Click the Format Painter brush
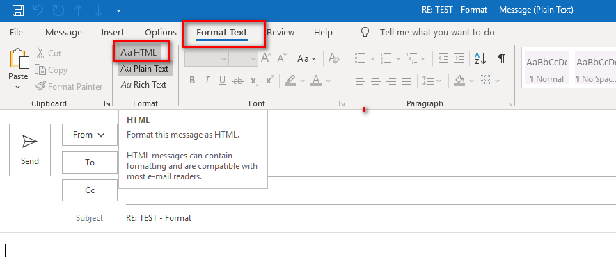The width and height of the screenshot is (616, 257). pos(40,86)
